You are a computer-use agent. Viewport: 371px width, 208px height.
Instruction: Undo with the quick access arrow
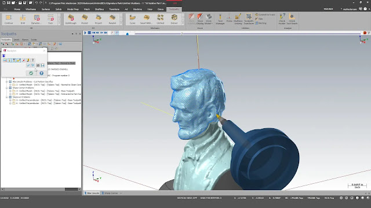36,3
